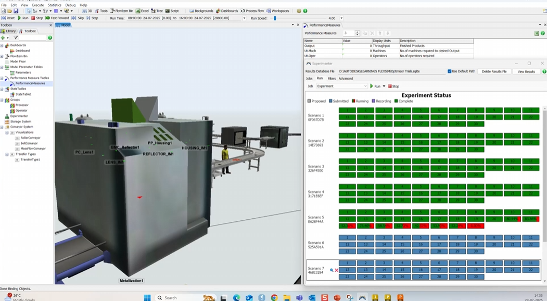Click the Experimenter item in Toolbox

tap(19, 116)
